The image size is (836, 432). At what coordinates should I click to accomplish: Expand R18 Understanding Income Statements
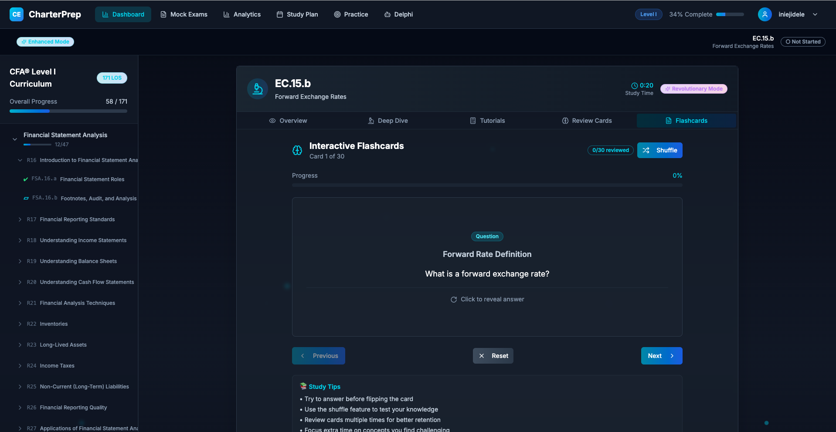tap(20, 240)
